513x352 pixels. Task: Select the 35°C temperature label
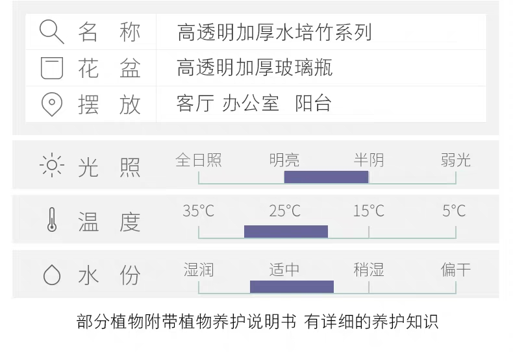199,211
